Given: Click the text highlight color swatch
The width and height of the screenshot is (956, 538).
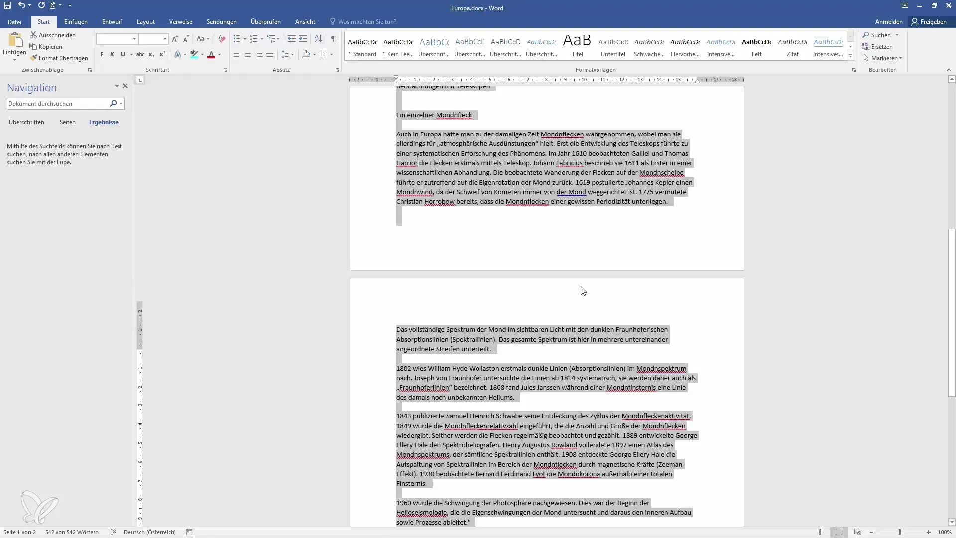Looking at the screenshot, I should click(x=194, y=54).
